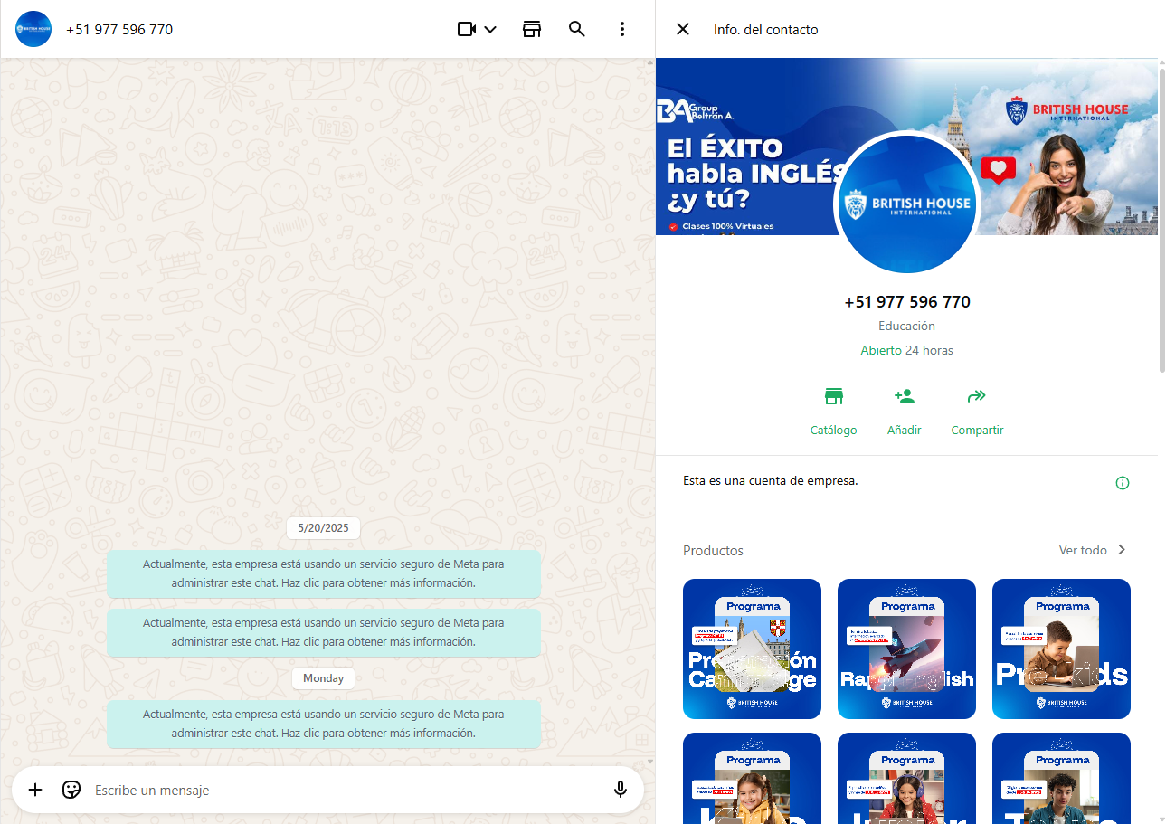Click 'Esta es una cuenta de empresa.' text
1166x824 pixels.
point(771,481)
